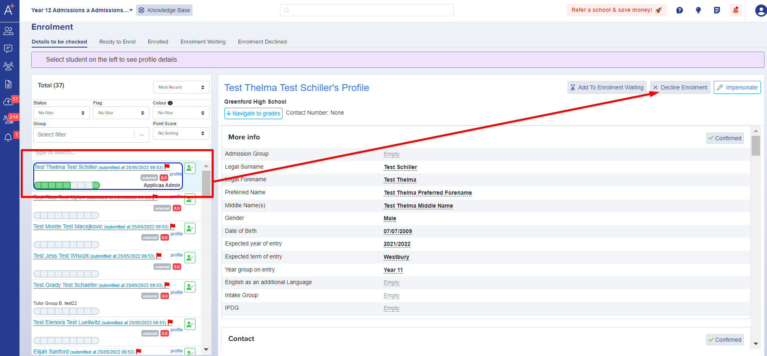The image size is (767, 356).
Task: Edit the Legal Surname value Test Schiller
Action: 401,167
